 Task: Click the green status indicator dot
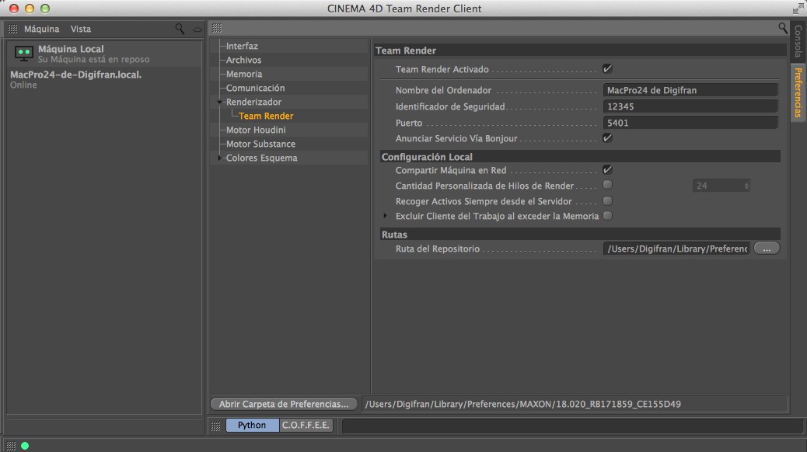tap(25, 446)
